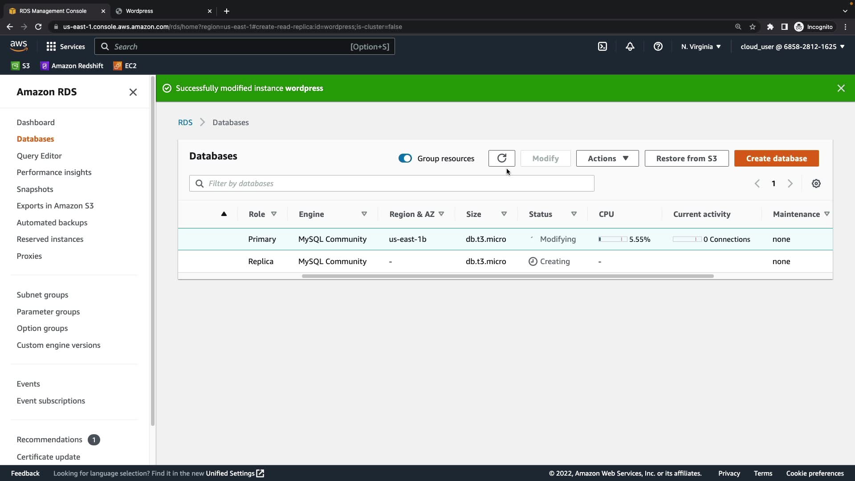Viewport: 855px width, 481px height.
Task: Click the S3 shortcut icon
Action: pos(20,66)
